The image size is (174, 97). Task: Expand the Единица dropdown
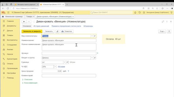64,62
